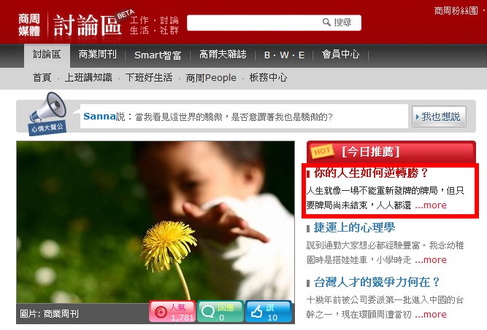
Task: Click the 讚 thumbs-up icon
Action: coord(256,311)
